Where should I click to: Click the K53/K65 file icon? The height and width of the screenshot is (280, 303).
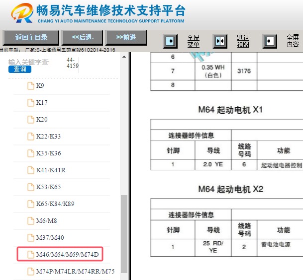click(x=31, y=187)
